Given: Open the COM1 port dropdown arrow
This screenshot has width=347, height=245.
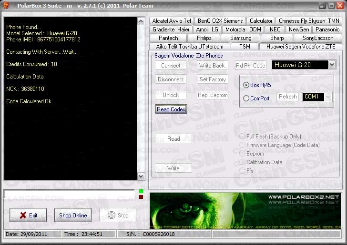Looking at the screenshot, I should 328,97.
